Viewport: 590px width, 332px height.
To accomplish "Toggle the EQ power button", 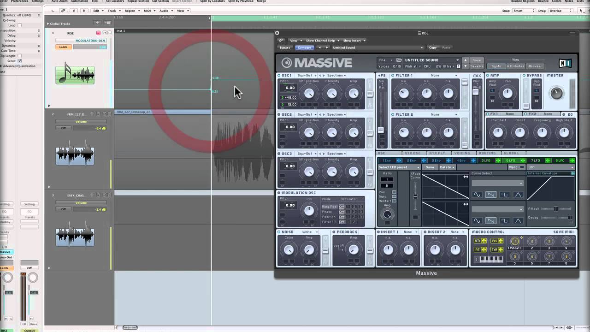I will pyautogui.click(x=564, y=114).
